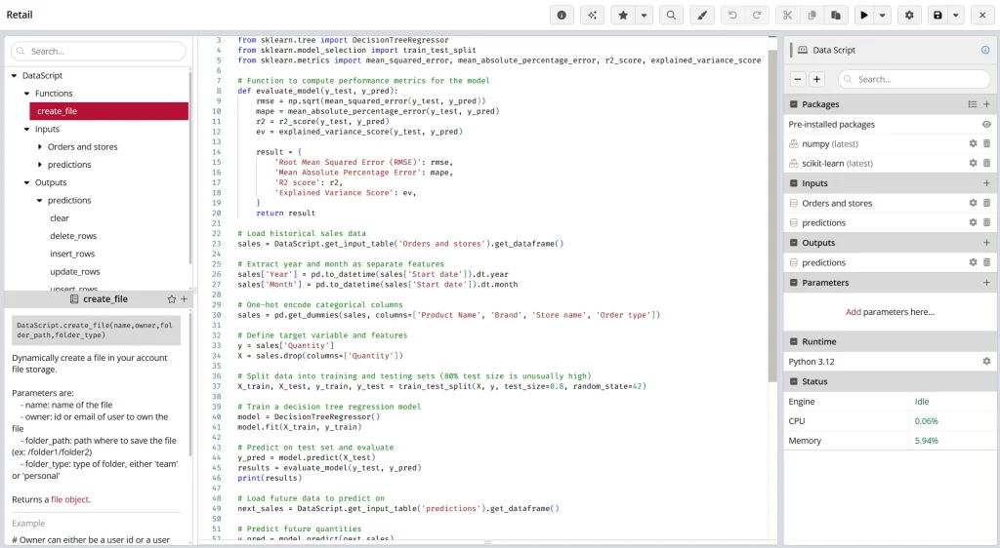Expand Orders and stores in the left tree
The width and height of the screenshot is (1000, 548).
pyautogui.click(x=39, y=147)
